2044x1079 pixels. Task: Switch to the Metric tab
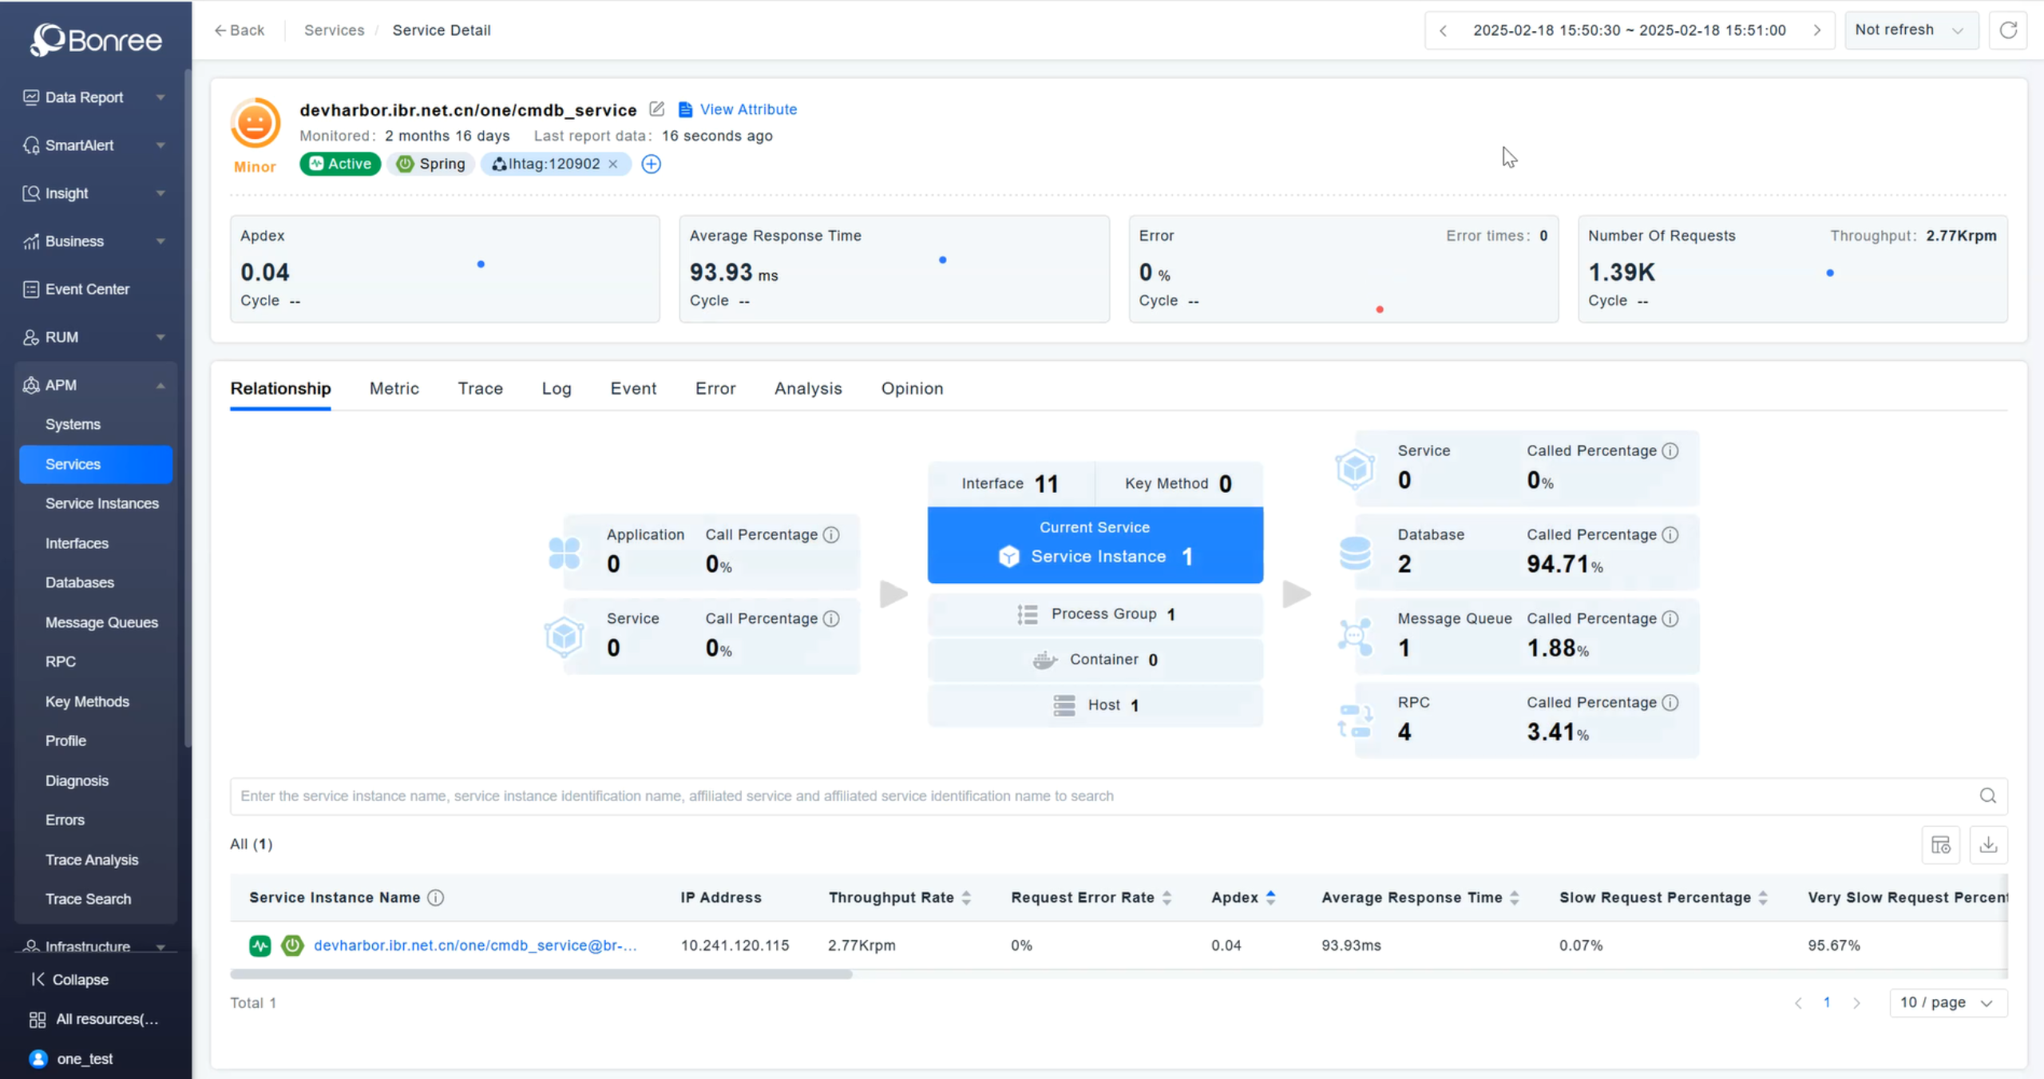tap(394, 388)
